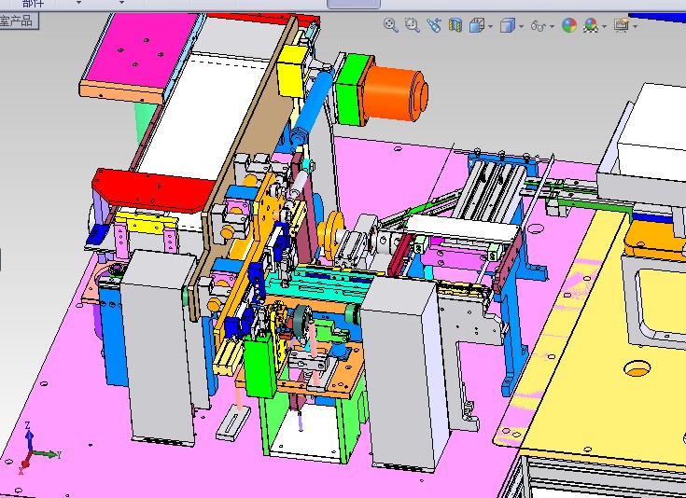686x498 pixels.
Task: Expand the Hide/Show Items dropdown arrow
Action: (x=553, y=26)
